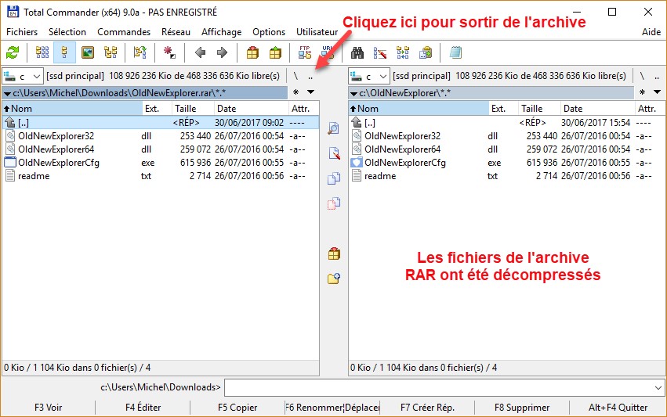Open the Sélection menu
667x417 pixels.
pos(67,32)
